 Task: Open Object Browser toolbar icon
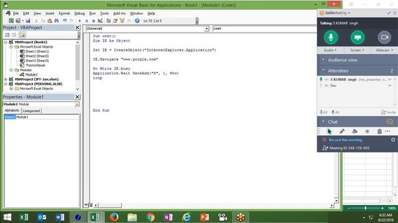click(x=122, y=20)
